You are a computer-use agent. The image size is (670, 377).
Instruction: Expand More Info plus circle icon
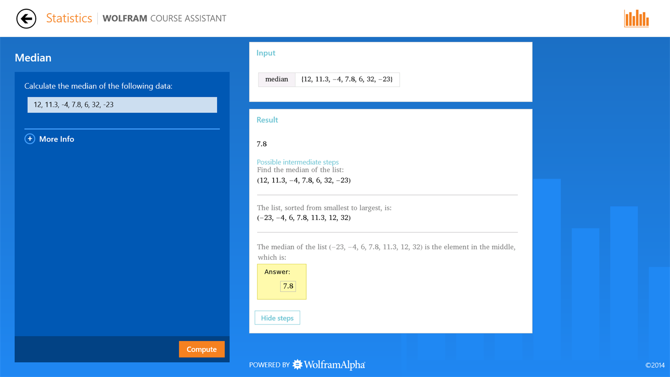tap(30, 139)
